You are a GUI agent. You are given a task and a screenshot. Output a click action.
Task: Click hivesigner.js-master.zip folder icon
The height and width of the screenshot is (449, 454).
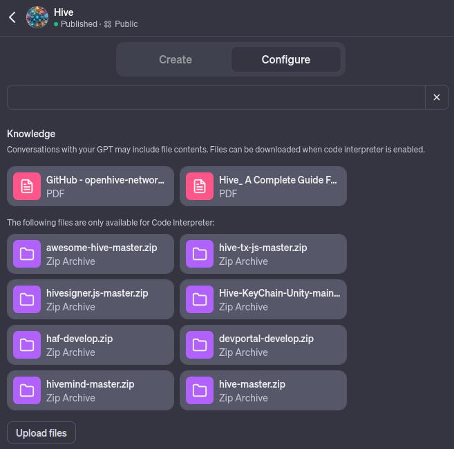27,299
